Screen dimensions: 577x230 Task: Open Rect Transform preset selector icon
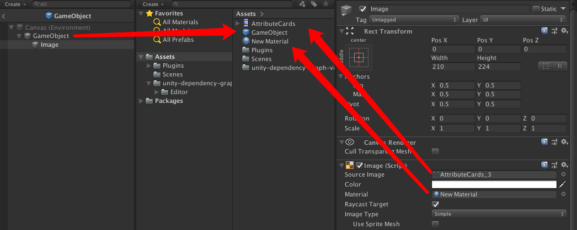[x=554, y=31]
